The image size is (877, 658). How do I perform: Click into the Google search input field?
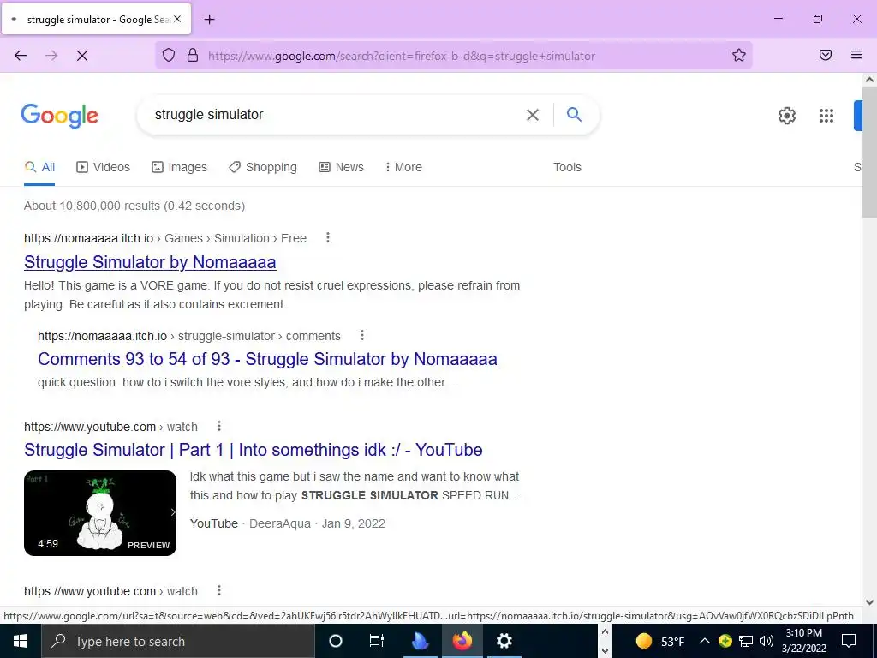[336, 115]
